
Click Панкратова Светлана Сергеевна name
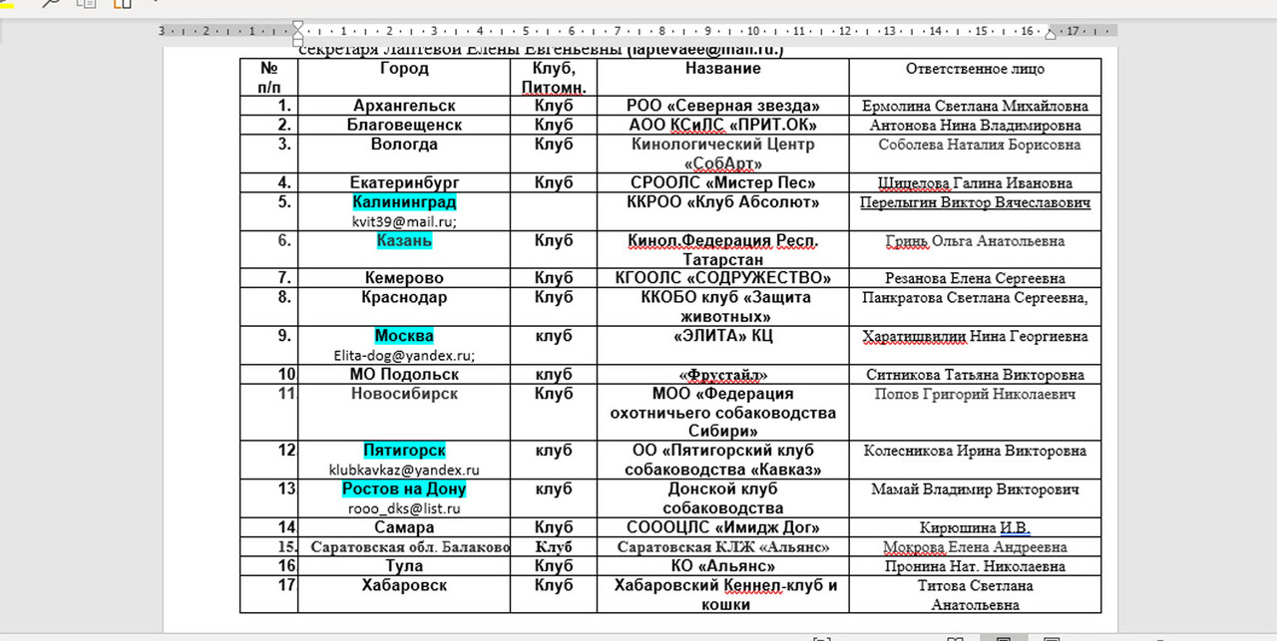pos(975,298)
